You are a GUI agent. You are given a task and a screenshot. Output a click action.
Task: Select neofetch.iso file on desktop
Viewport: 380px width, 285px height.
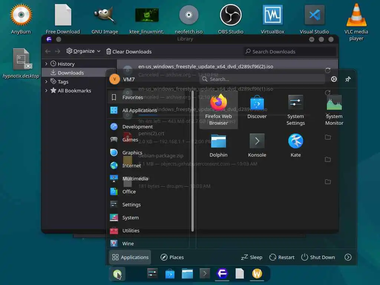click(x=189, y=19)
